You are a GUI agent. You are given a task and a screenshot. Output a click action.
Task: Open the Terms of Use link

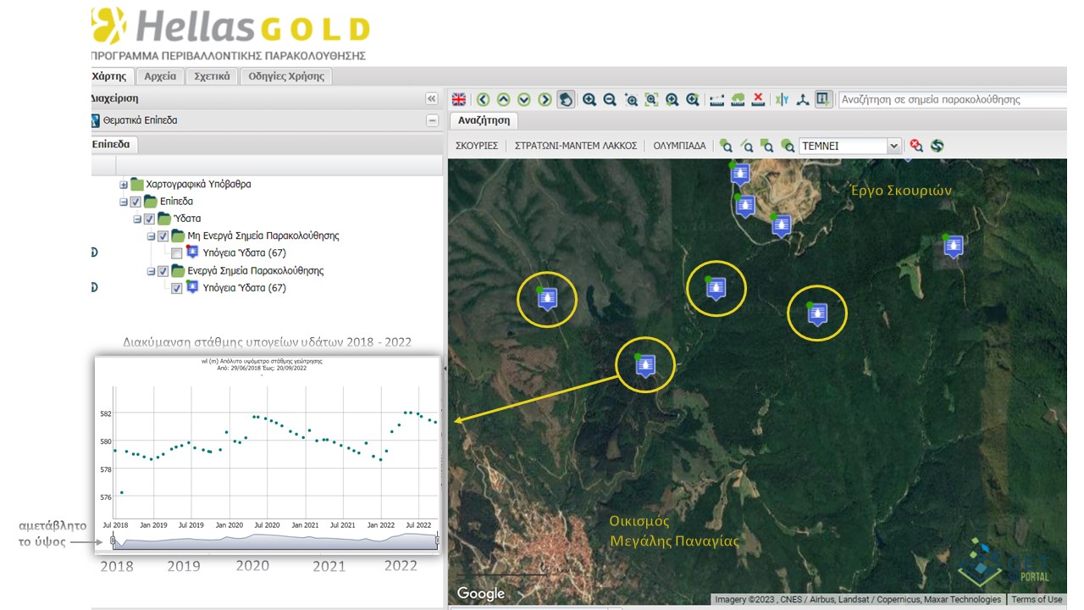click(1037, 600)
